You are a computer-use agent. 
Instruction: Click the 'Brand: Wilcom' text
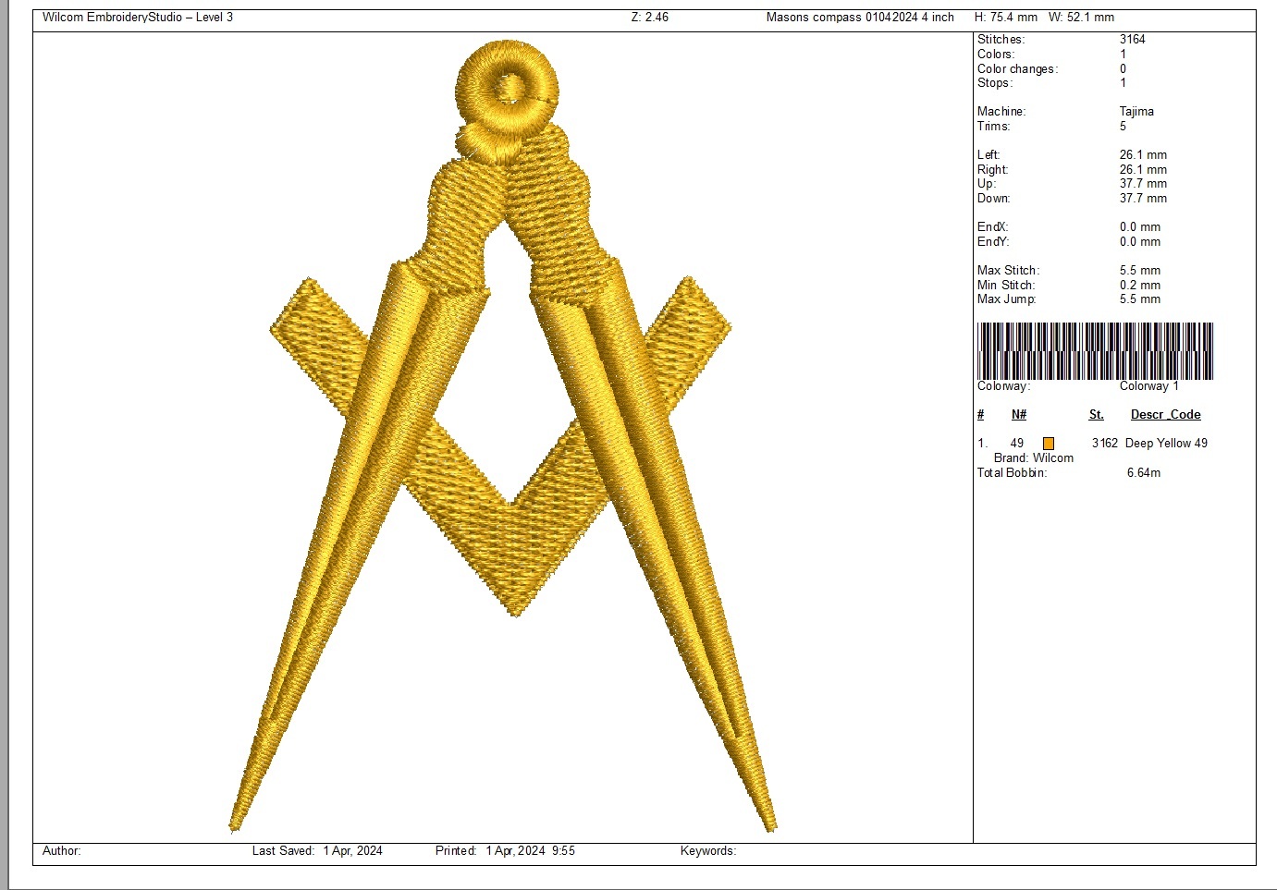pos(1034,458)
